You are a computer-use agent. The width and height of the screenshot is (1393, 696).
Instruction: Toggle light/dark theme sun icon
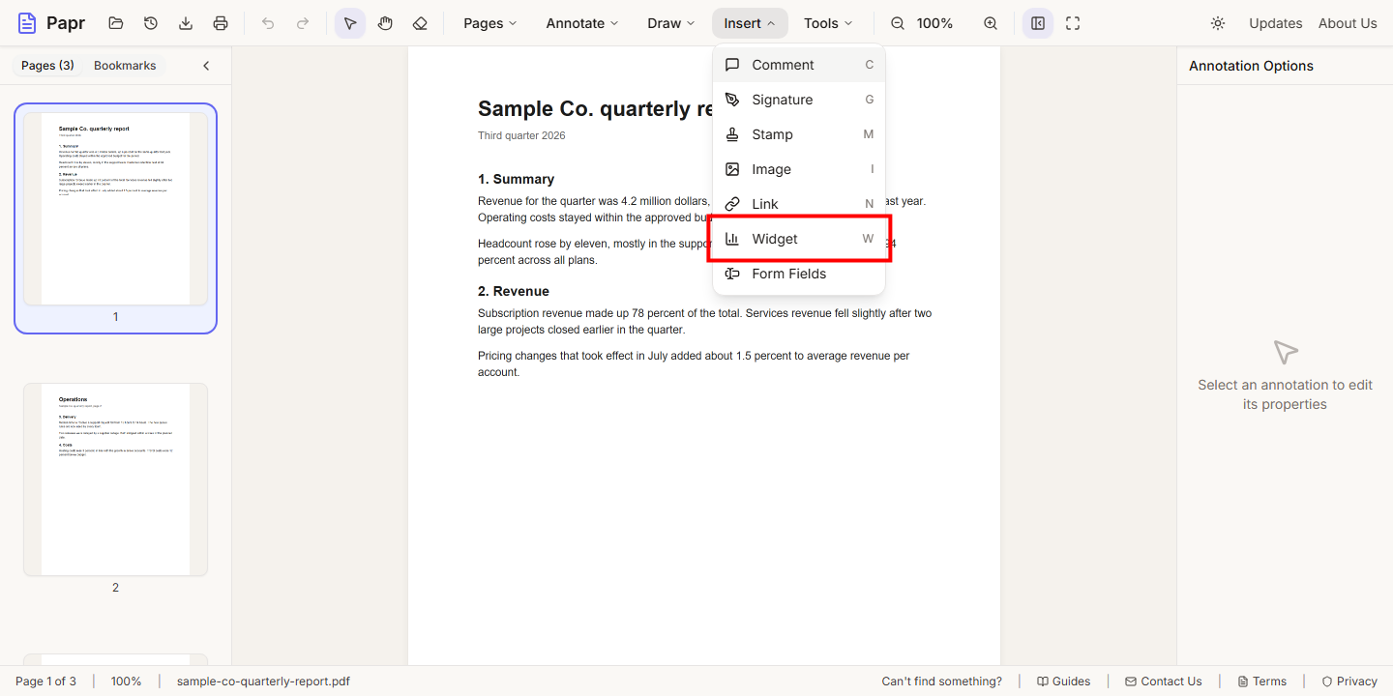coord(1218,23)
